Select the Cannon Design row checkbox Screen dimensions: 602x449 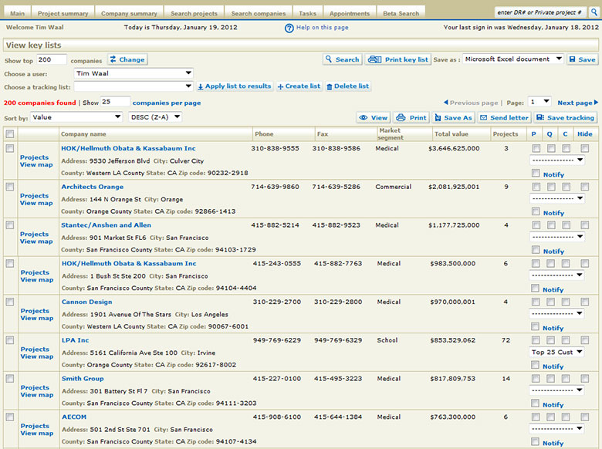[10, 302]
